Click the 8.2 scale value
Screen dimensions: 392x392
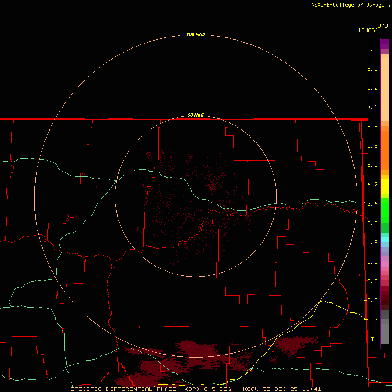[372, 88]
